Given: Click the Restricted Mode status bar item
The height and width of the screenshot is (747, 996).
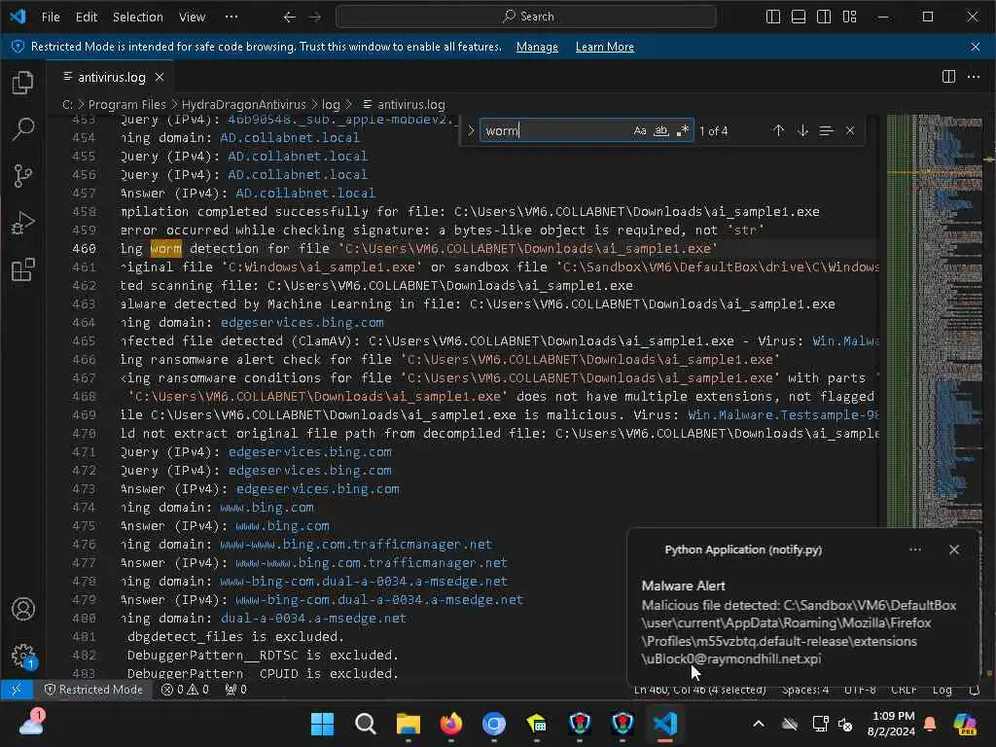Looking at the screenshot, I should (93, 690).
